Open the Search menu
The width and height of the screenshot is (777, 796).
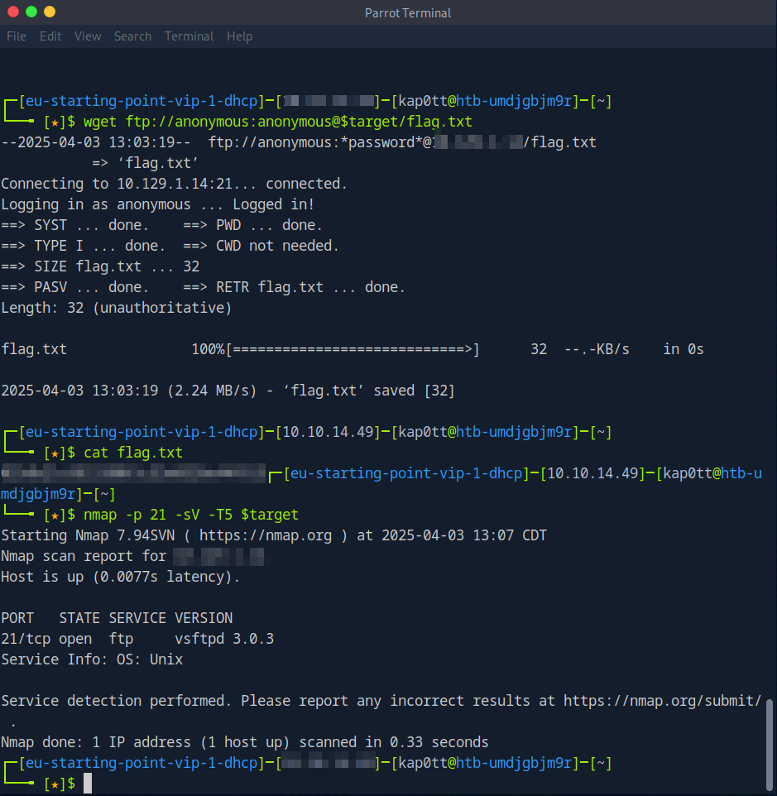pyautogui.click(x=132, y=36)
